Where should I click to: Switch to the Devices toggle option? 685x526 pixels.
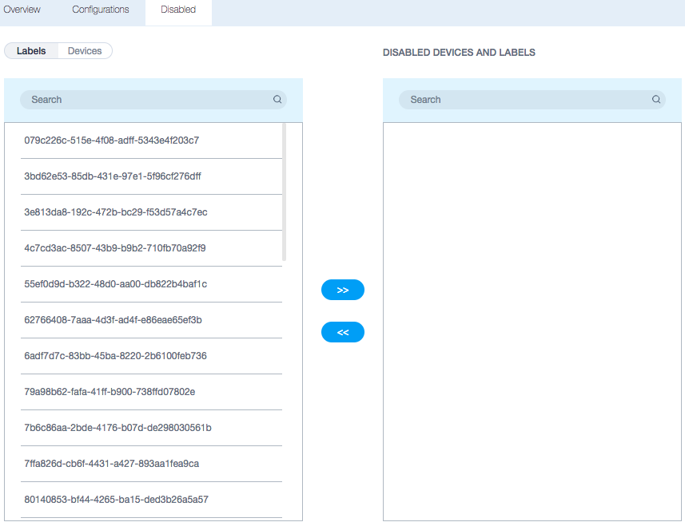[85, 51]
